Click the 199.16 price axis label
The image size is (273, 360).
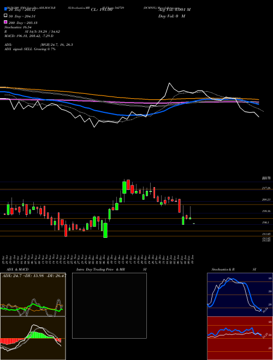coord(266,211)
